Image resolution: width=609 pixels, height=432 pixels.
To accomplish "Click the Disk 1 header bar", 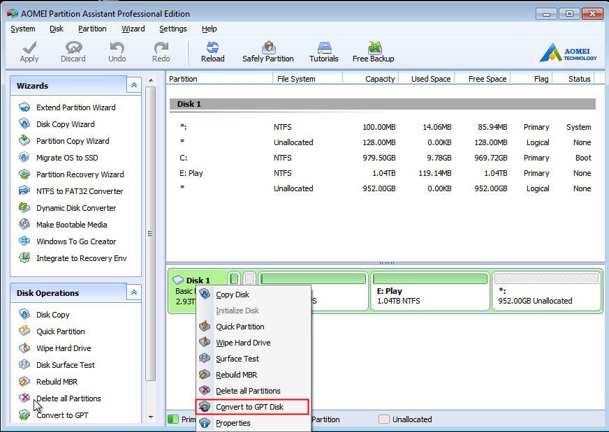I will tap(383, 104).
